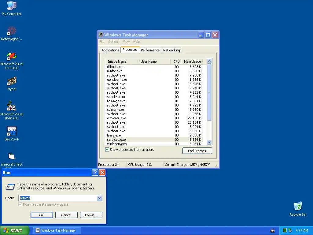Screen dimensions: 313x235
Task: Sort by the Mem Usage column header
Action: (192, 62)
